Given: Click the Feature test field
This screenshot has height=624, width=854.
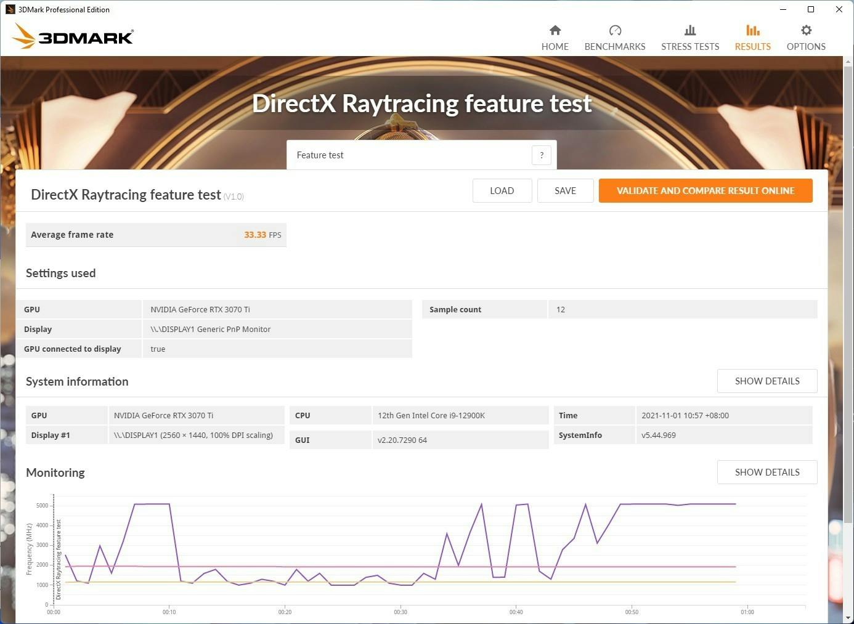Looking at the screenshot, I should pos(409,155).
